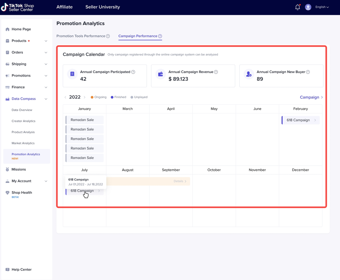Screen dimensions: 340x280
Task: Open the user profile avatar
Action: coord(308,7)
